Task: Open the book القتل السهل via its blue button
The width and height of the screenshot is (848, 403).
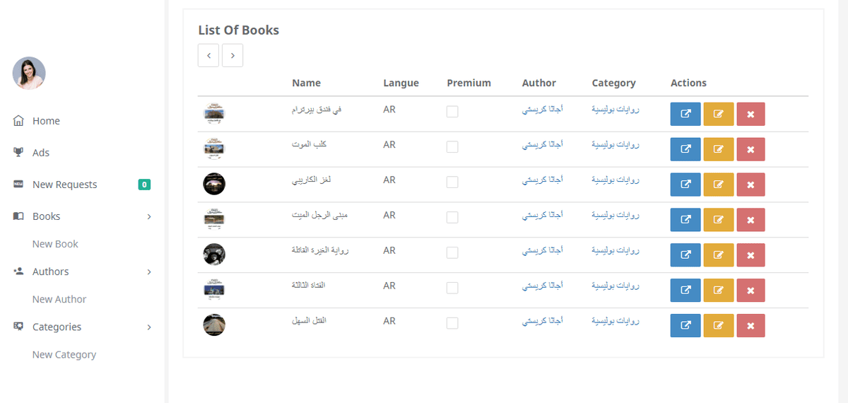Action: click(685, 326)
